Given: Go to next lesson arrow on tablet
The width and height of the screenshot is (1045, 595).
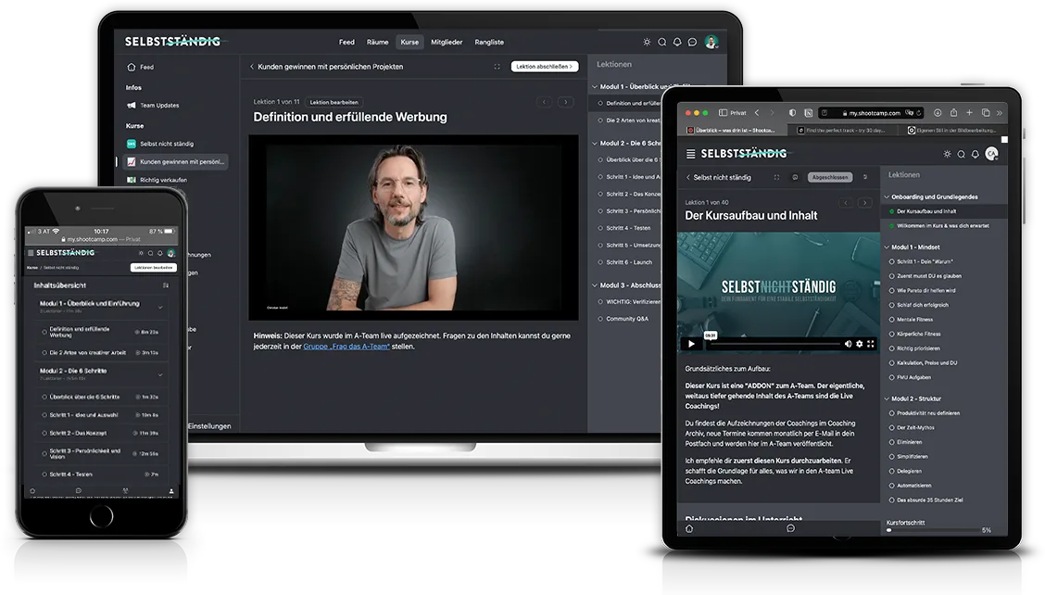Looking at the screenshot, I should pos(864,203).
